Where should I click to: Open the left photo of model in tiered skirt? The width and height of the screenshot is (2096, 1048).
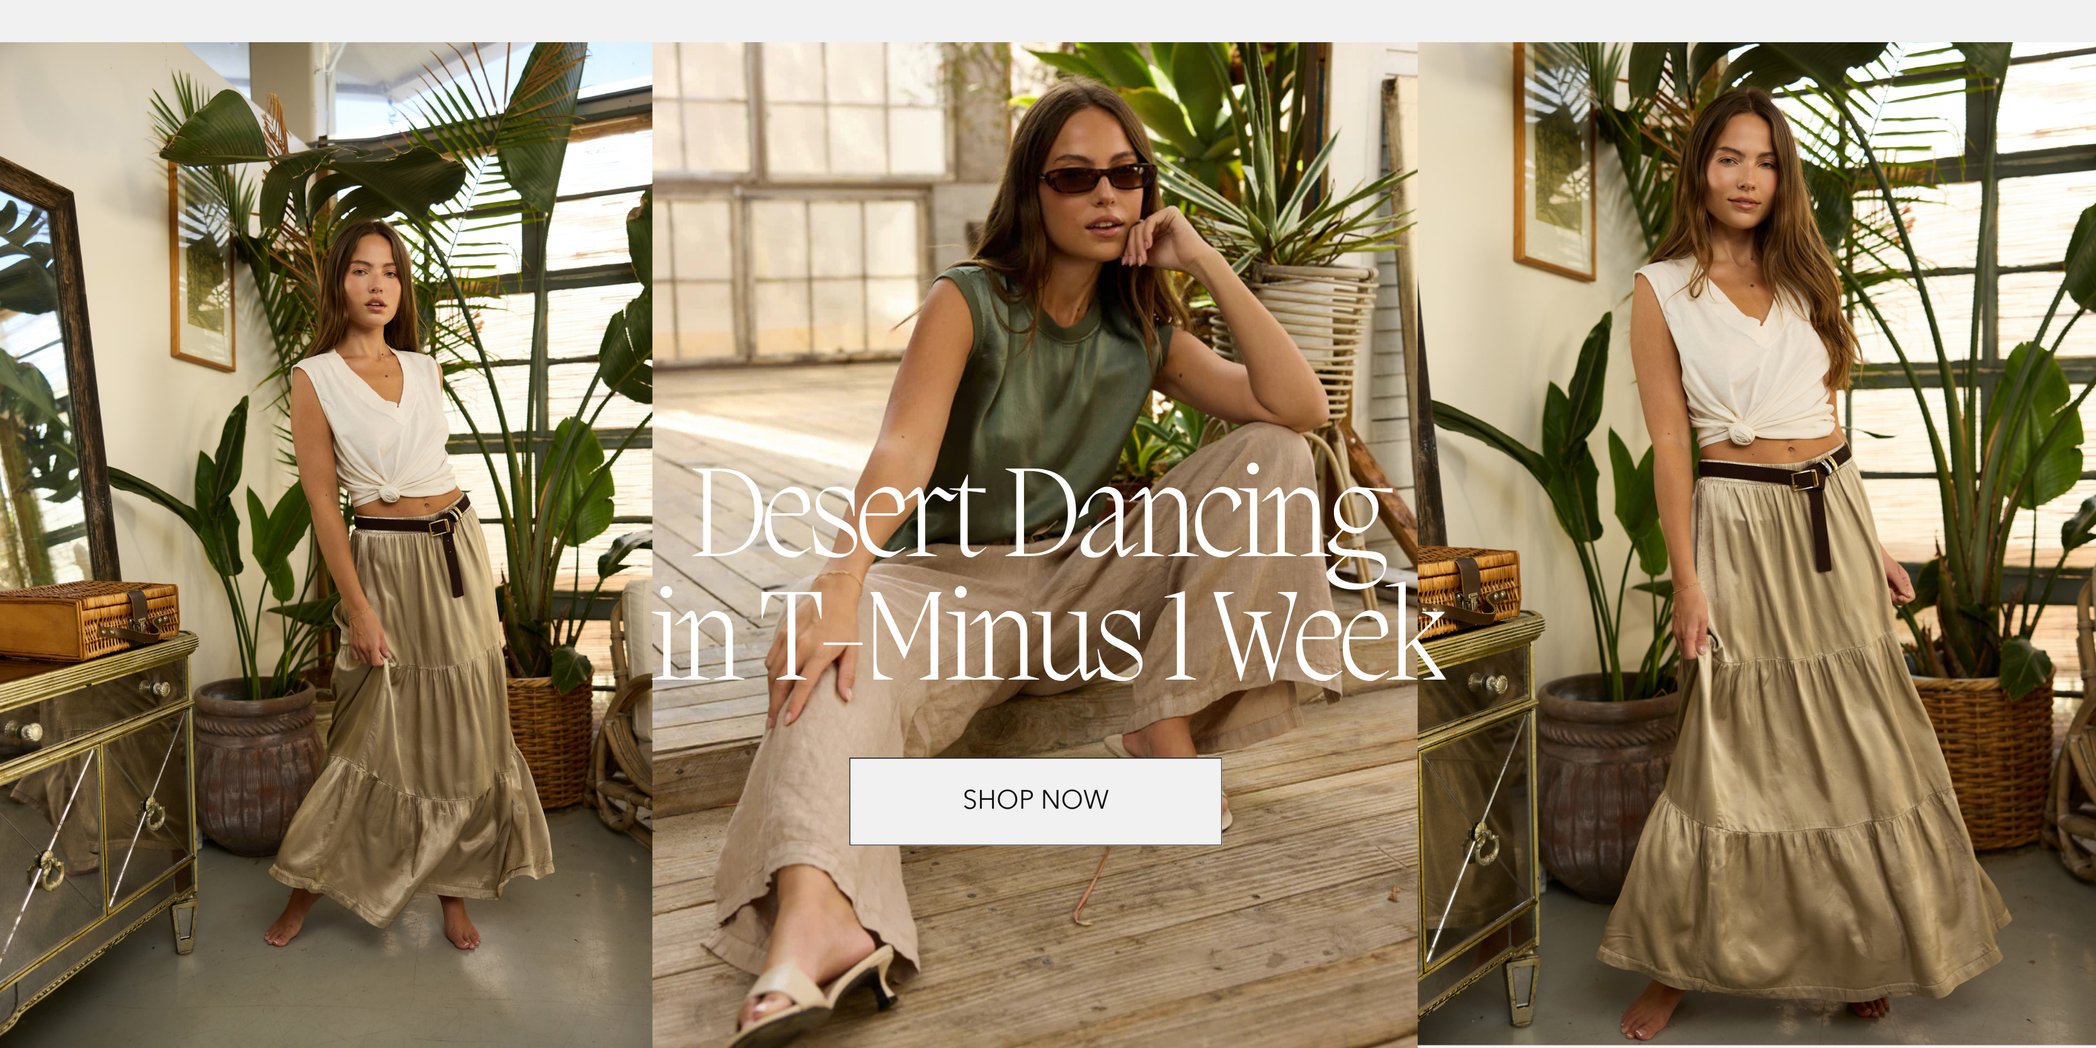(x=326, y=544)
